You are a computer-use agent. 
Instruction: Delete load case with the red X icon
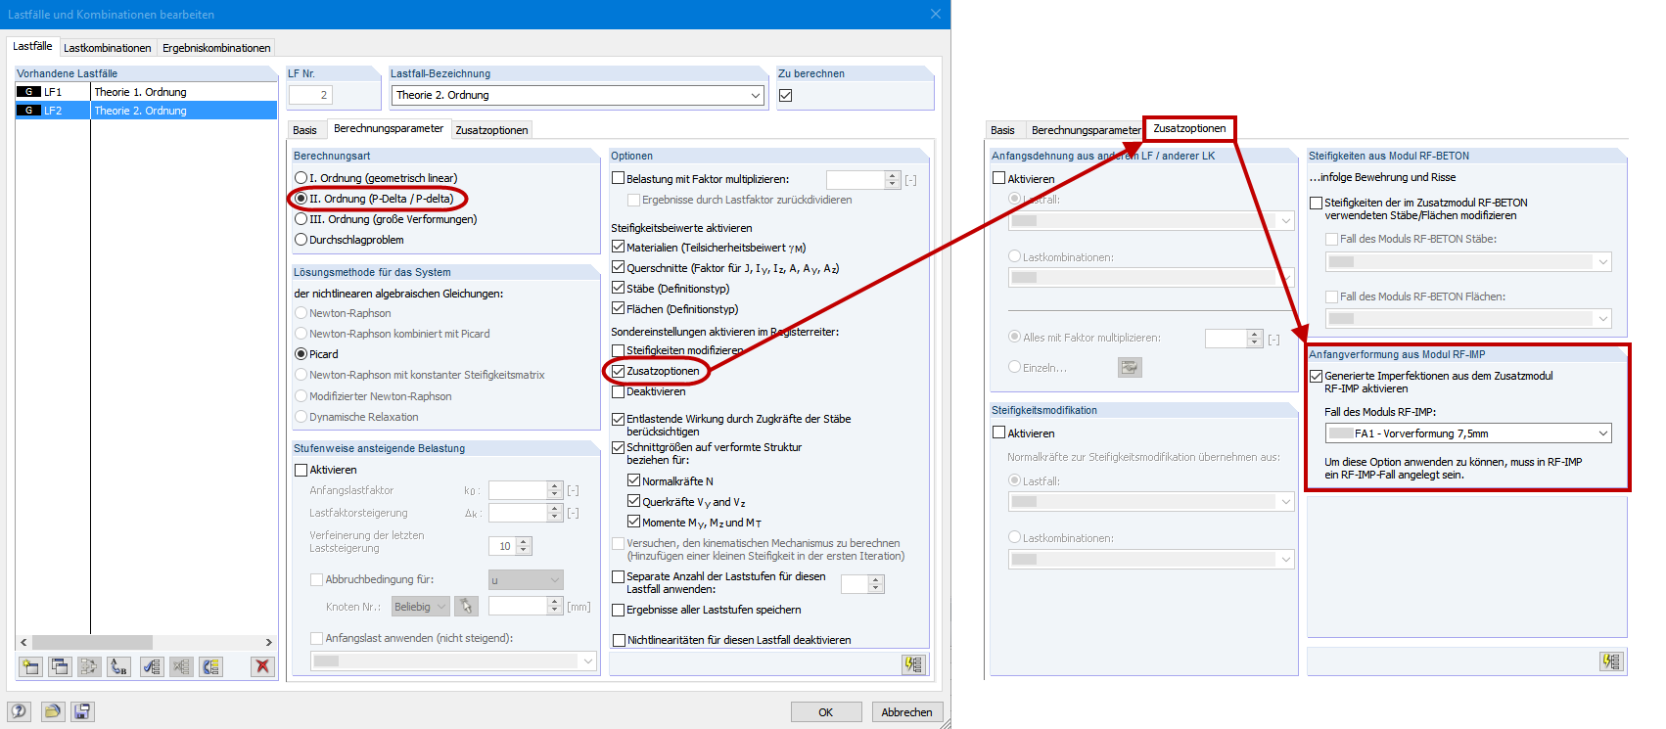point(261,667)
